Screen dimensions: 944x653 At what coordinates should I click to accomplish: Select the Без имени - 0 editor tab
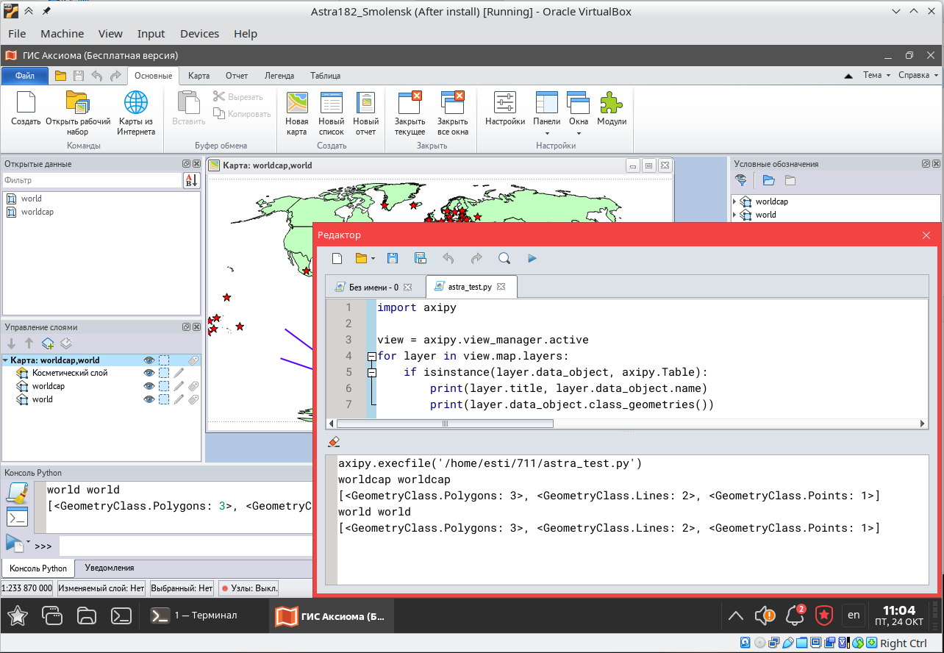373,287
